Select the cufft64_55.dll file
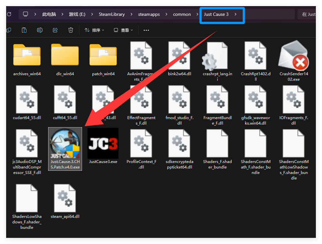The width and height of the screenshot is (322, 244). [x=65, y=103]
